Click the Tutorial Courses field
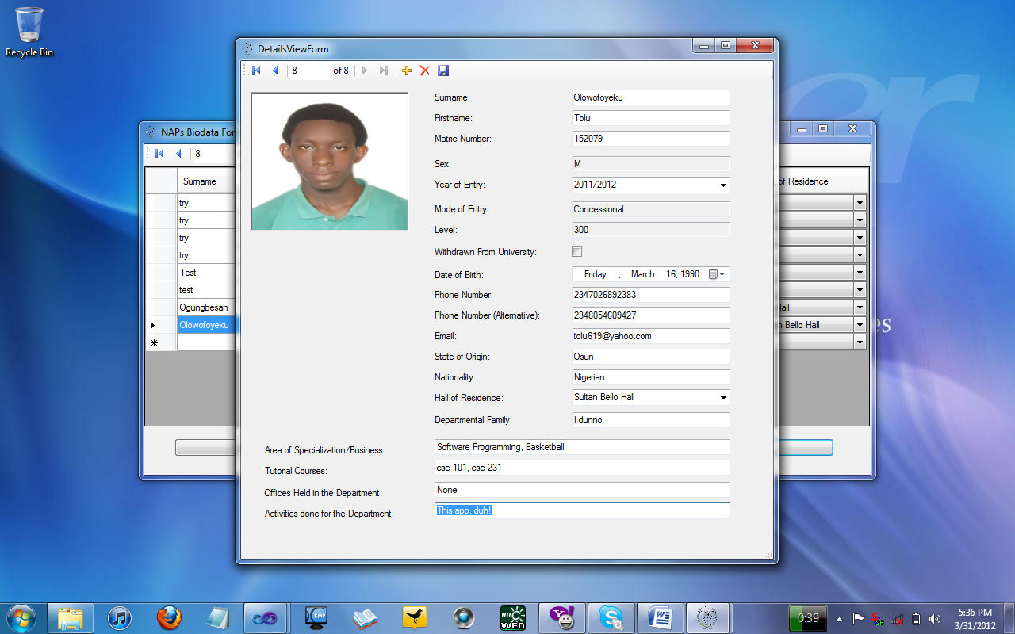Image resolution: width=1015 pixels, height=634 pixels. (582, 468)
